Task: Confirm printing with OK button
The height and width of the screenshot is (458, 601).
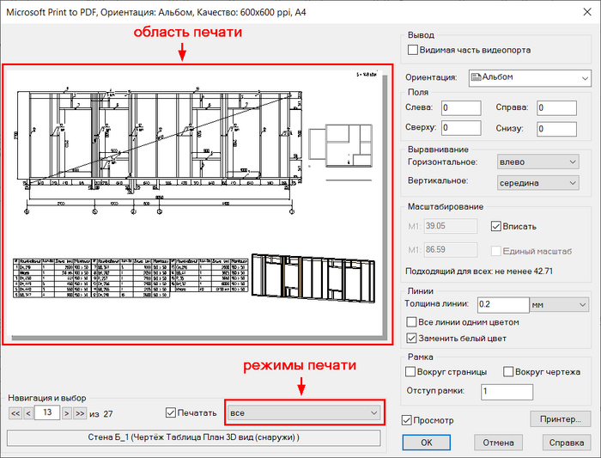Action: tap(426, 443)
